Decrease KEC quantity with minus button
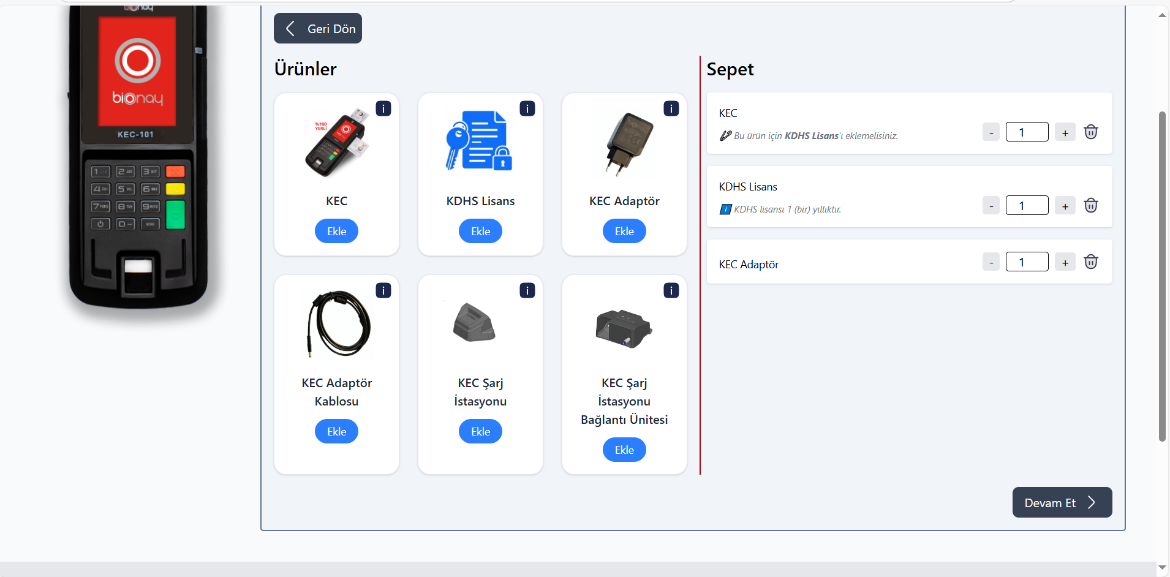 [x=991, y=132]
